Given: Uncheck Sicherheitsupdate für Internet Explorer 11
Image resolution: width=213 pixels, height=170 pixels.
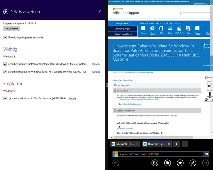Looking at the screenshot, I should [x=5, y=64].
